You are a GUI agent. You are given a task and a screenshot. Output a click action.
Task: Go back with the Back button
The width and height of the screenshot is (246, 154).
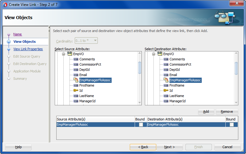143,147
